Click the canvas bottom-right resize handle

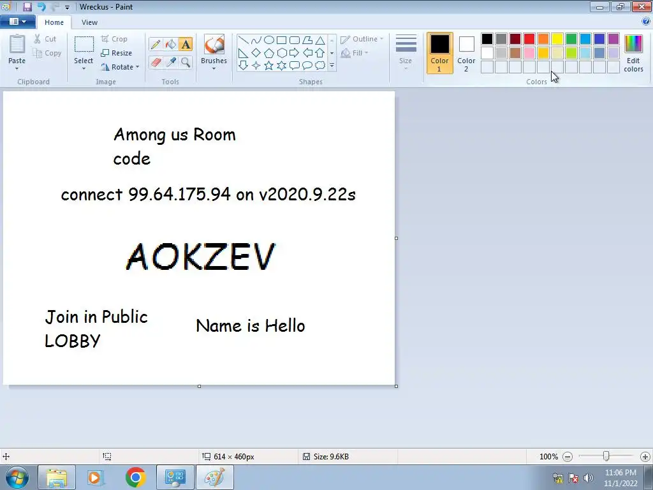click(x=396, y=386)
